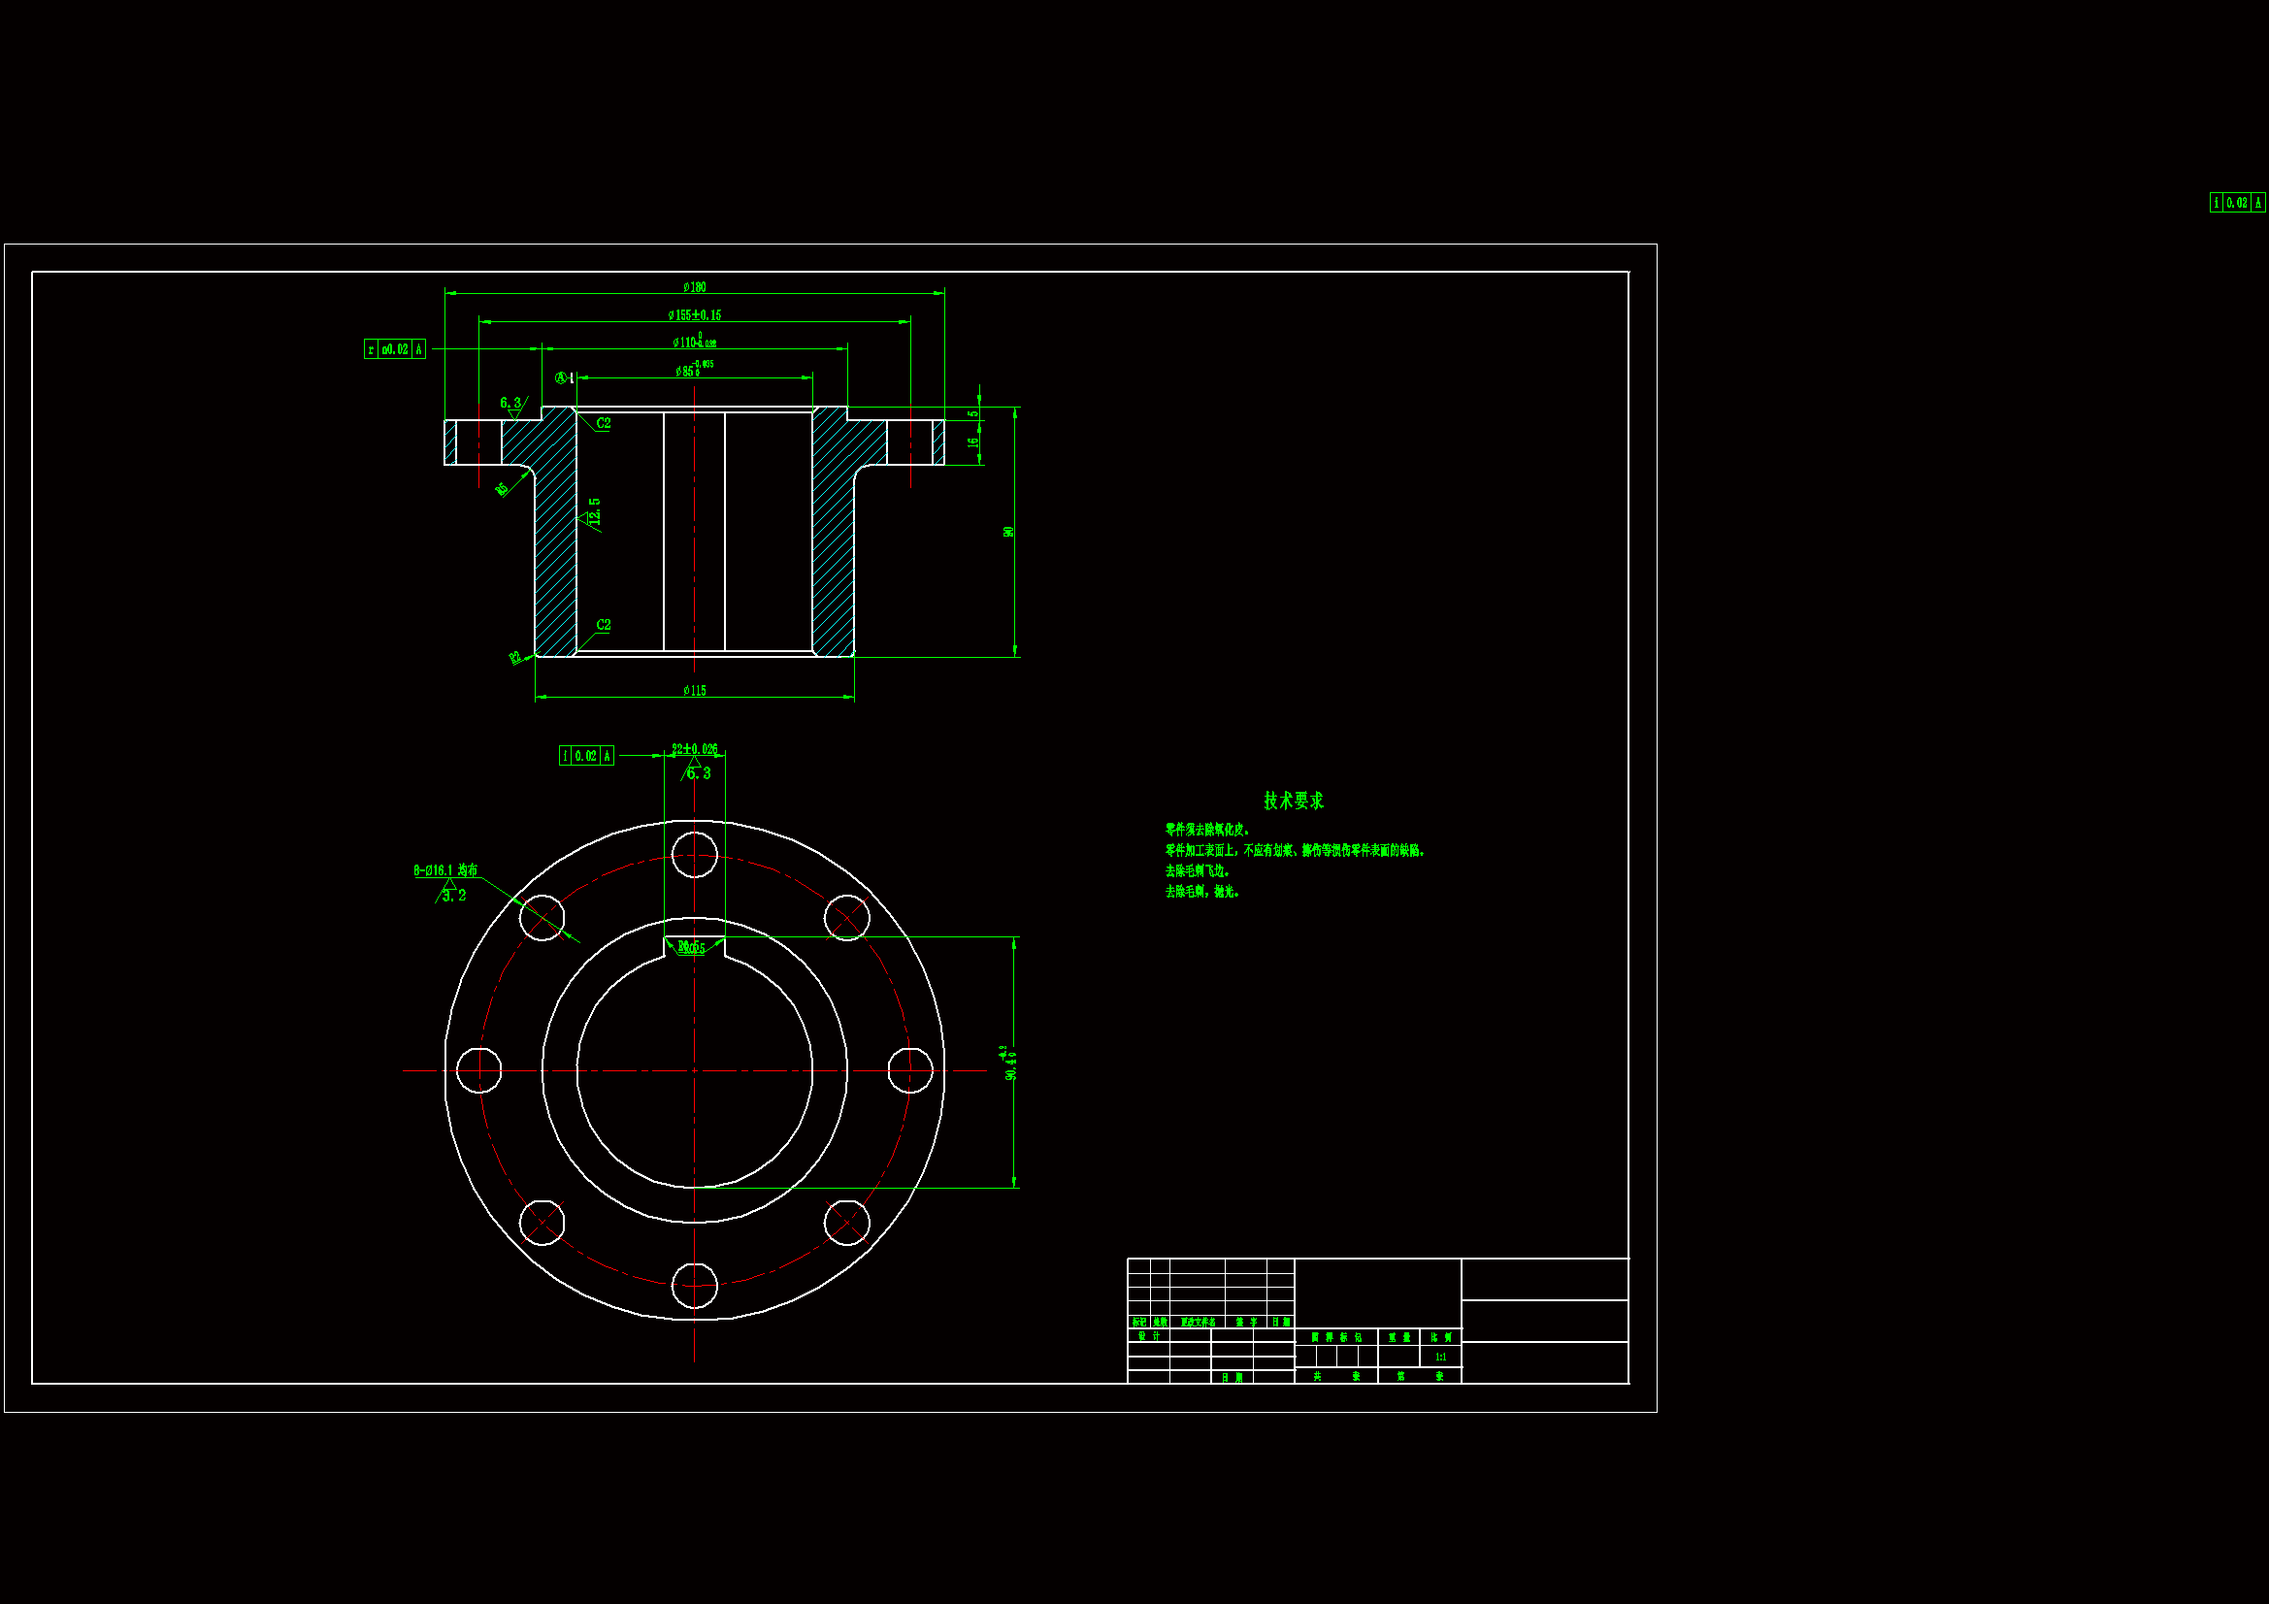Select the ø115 bottom diameter dimension

694,691
